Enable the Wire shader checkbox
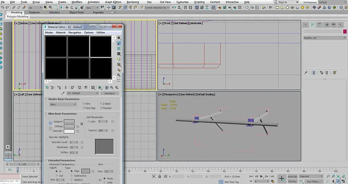 (84, 104)
